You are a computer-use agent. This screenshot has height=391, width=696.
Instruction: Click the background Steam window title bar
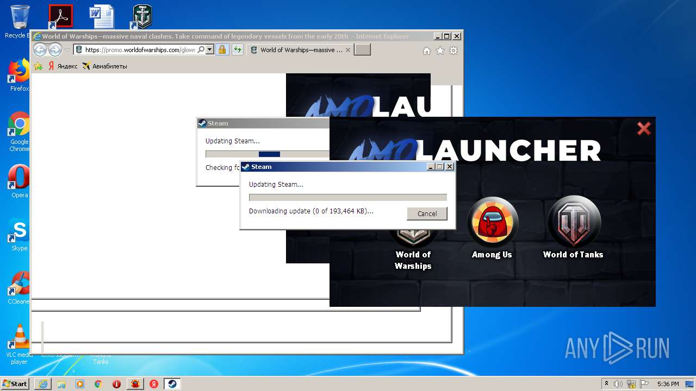(264, 123)
